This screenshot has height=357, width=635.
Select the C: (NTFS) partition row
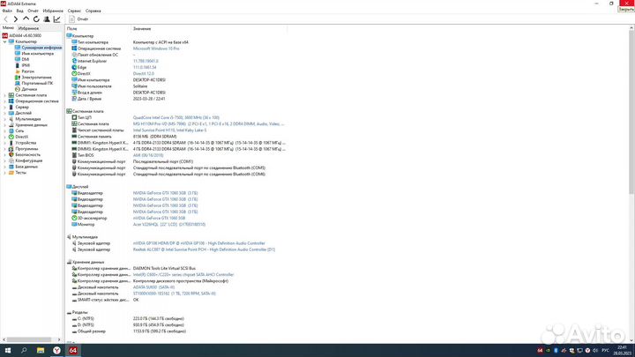[x=176, y=318]
